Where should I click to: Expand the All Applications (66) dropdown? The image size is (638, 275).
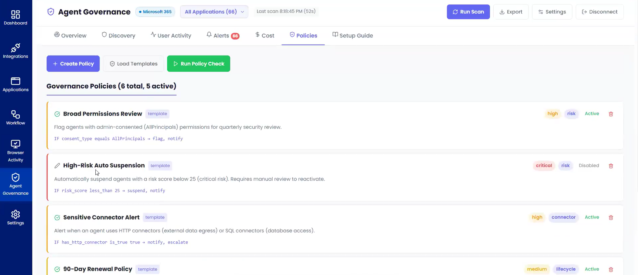point(214,12)
